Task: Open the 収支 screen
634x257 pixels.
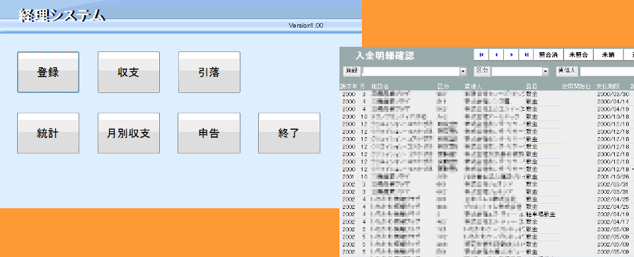Action: (x=129, y=72)
